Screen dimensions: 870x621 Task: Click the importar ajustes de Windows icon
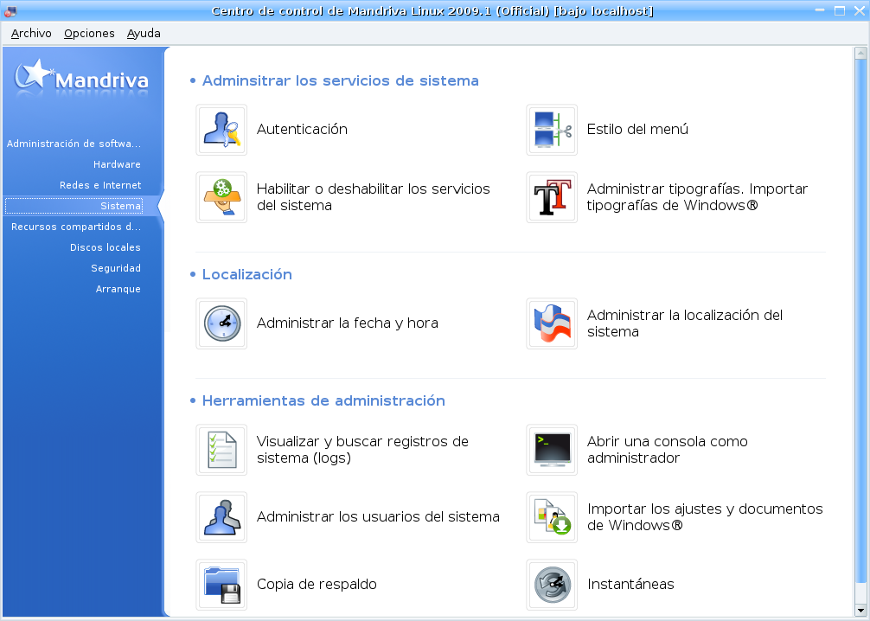point(552,517)
